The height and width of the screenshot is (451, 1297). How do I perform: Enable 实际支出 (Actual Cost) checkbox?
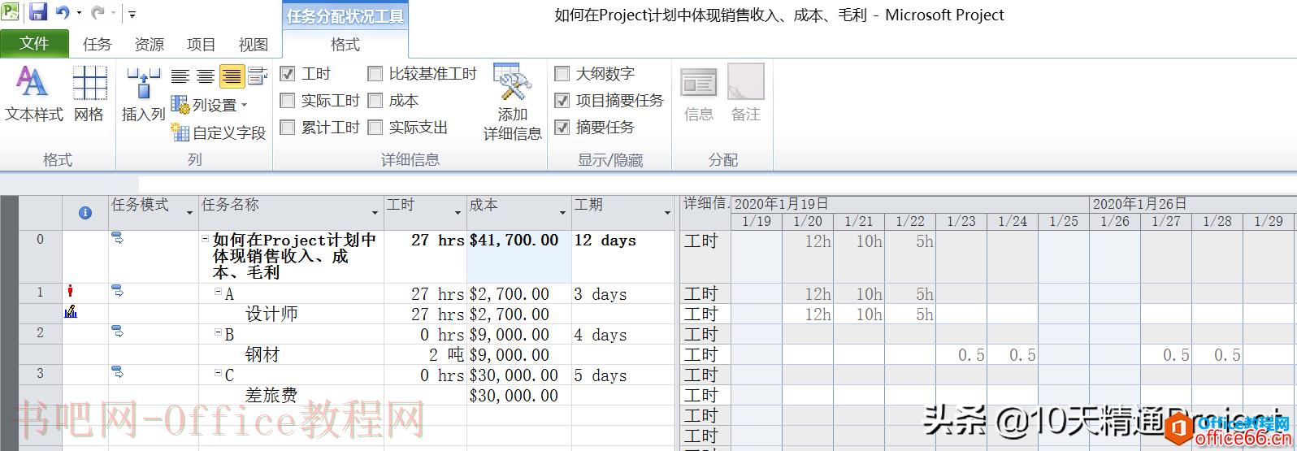(x=375, y=128)
